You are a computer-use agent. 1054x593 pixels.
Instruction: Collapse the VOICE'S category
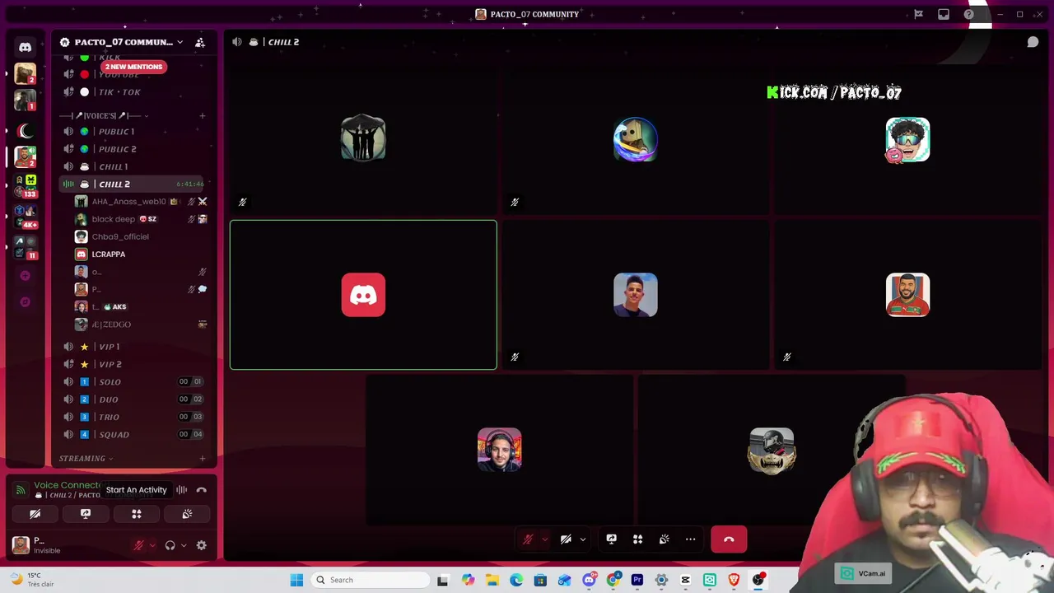pyautogui.click(x=105, y=115)
